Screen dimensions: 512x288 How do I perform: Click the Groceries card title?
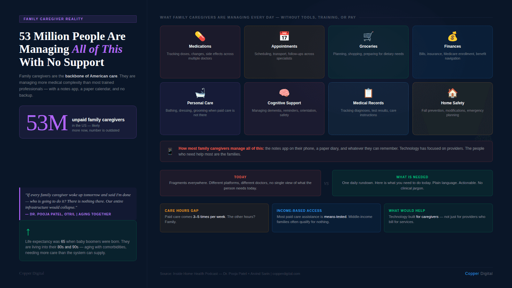pos(368,46)
